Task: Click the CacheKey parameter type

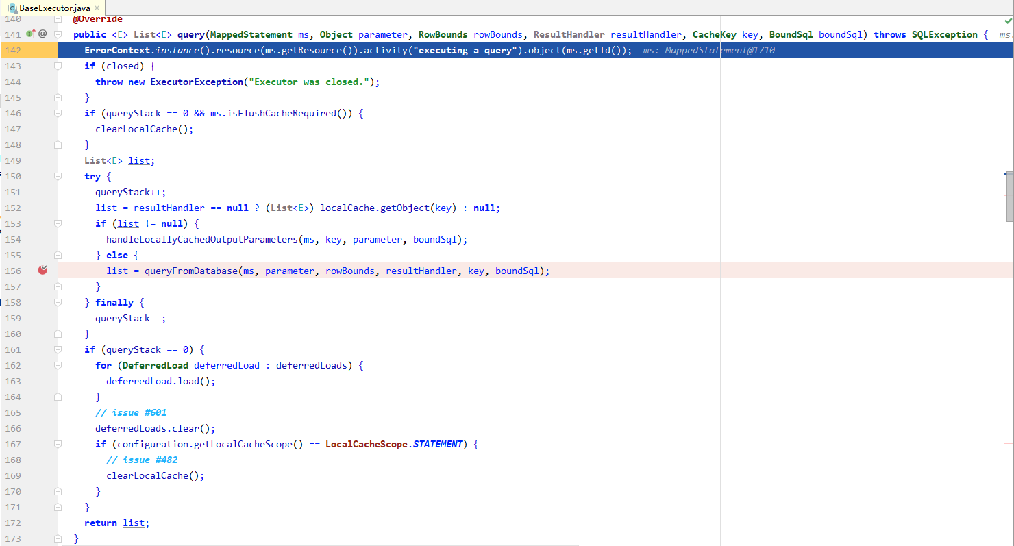Action: (715, 34)
